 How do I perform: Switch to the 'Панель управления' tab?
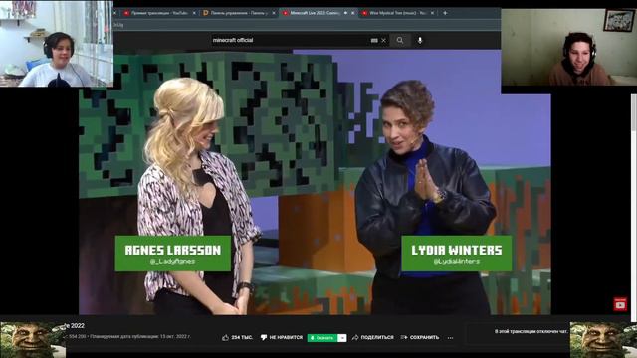[238, 13]
